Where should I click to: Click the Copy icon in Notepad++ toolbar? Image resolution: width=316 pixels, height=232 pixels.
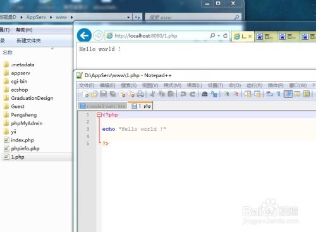pos(162,94)
